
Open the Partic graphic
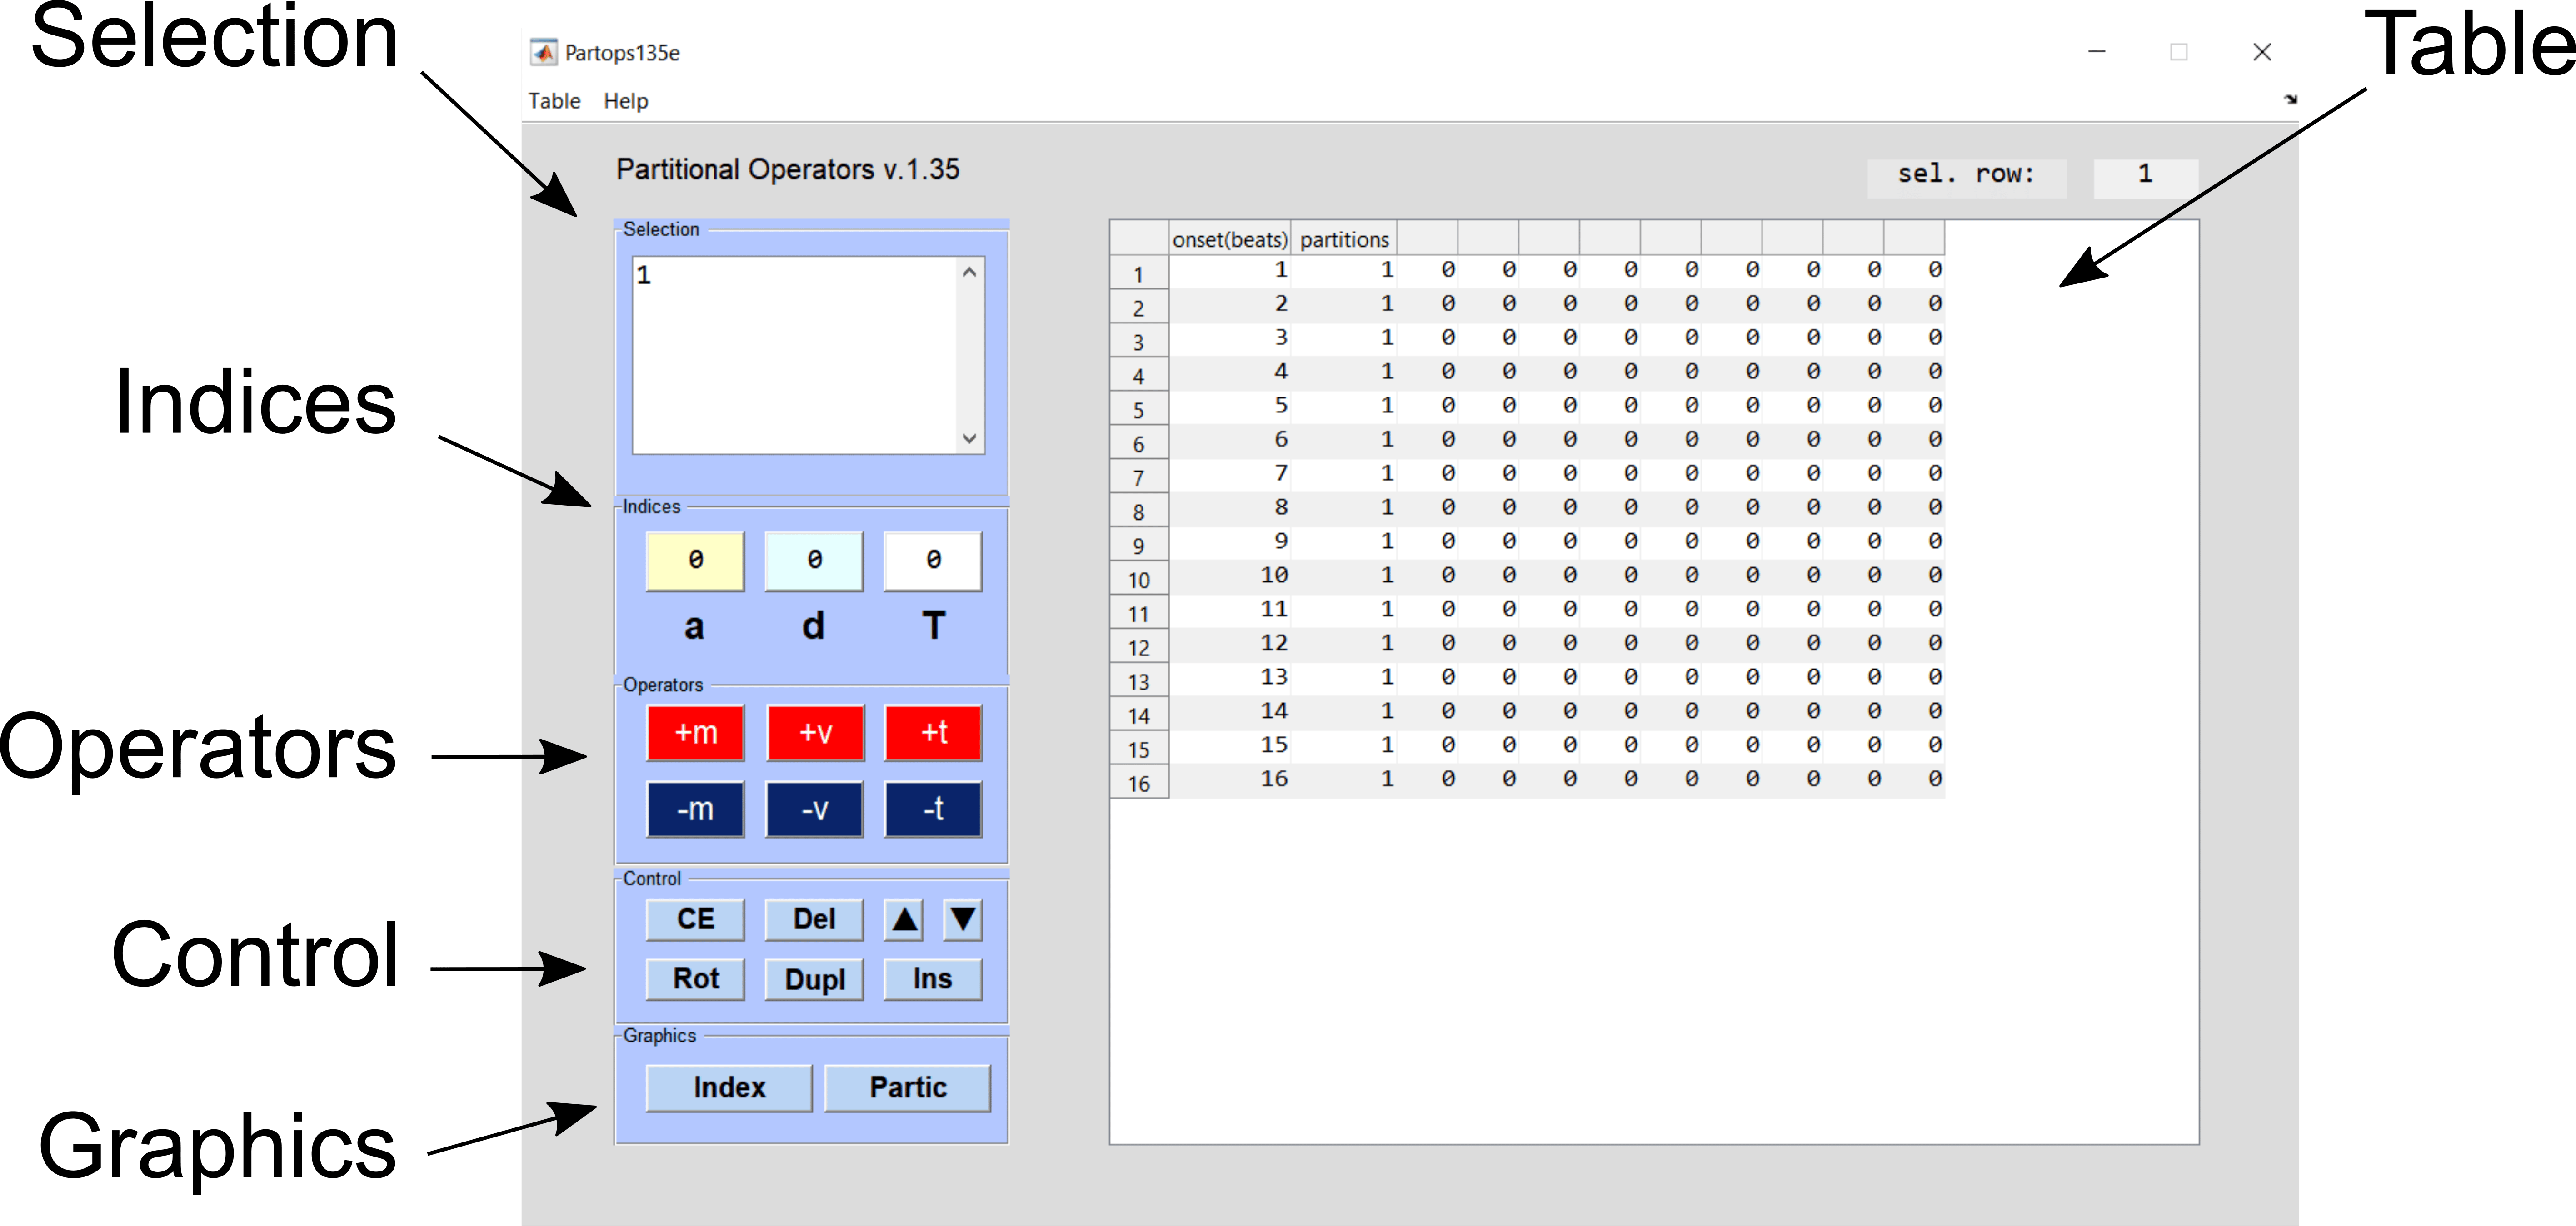click(x=908, y=1088)
